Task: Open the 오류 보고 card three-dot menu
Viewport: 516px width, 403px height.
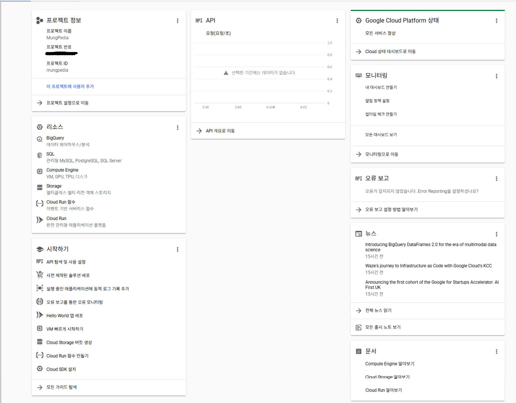Action: (x=496, y=179)
